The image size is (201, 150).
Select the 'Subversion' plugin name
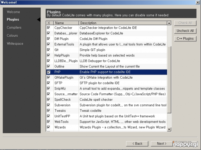pyautogui.click(x=62, y=105)
